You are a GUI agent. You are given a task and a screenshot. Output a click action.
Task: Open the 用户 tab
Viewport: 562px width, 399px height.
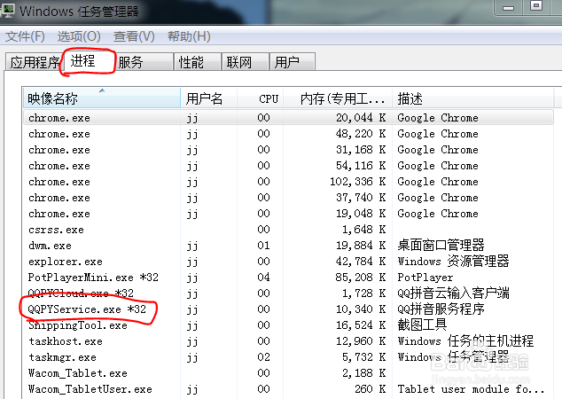(293, 62)
